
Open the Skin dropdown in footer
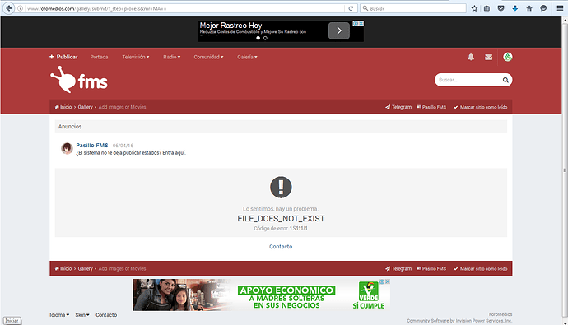coord(82,315)
